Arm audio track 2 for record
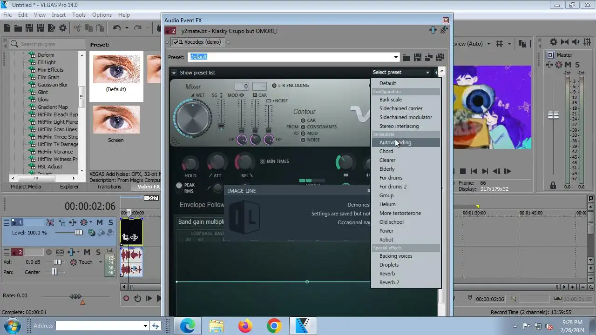The width and height of the screenshot is (596, 335). (49, 252)
